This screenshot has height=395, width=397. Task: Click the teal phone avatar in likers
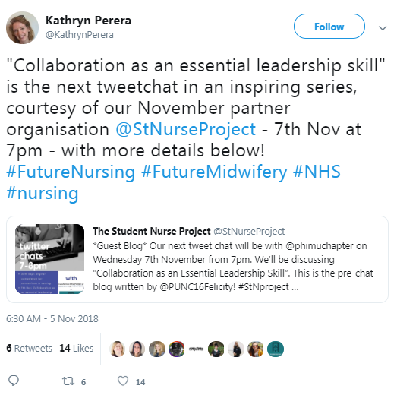pyautogui.click(x=276, y=349)
